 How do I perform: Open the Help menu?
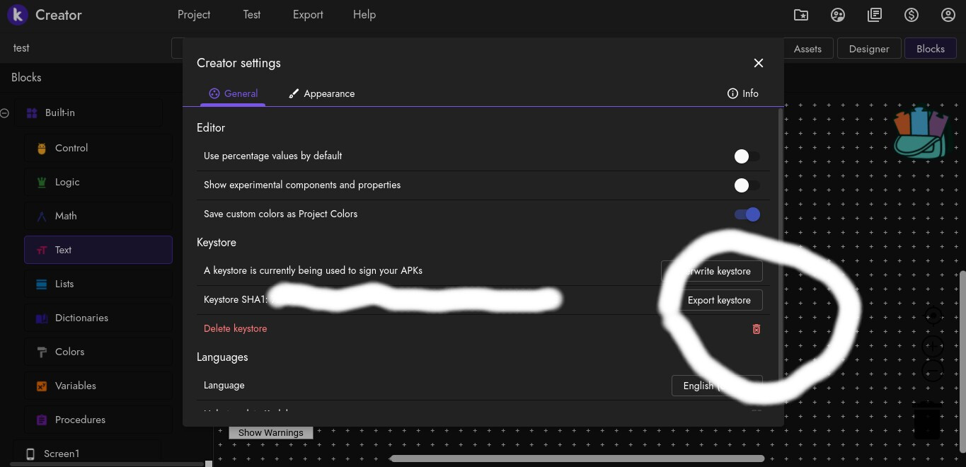(x=364, y=14)
